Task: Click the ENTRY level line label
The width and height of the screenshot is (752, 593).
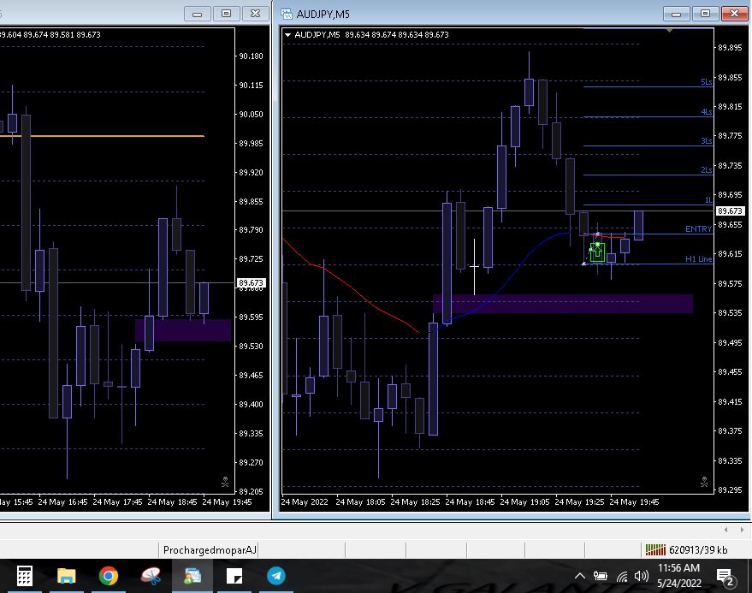Action: [x=698, y=229]
